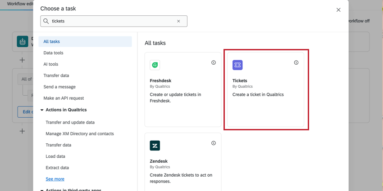Select the Data tools category

coord(53,53)
